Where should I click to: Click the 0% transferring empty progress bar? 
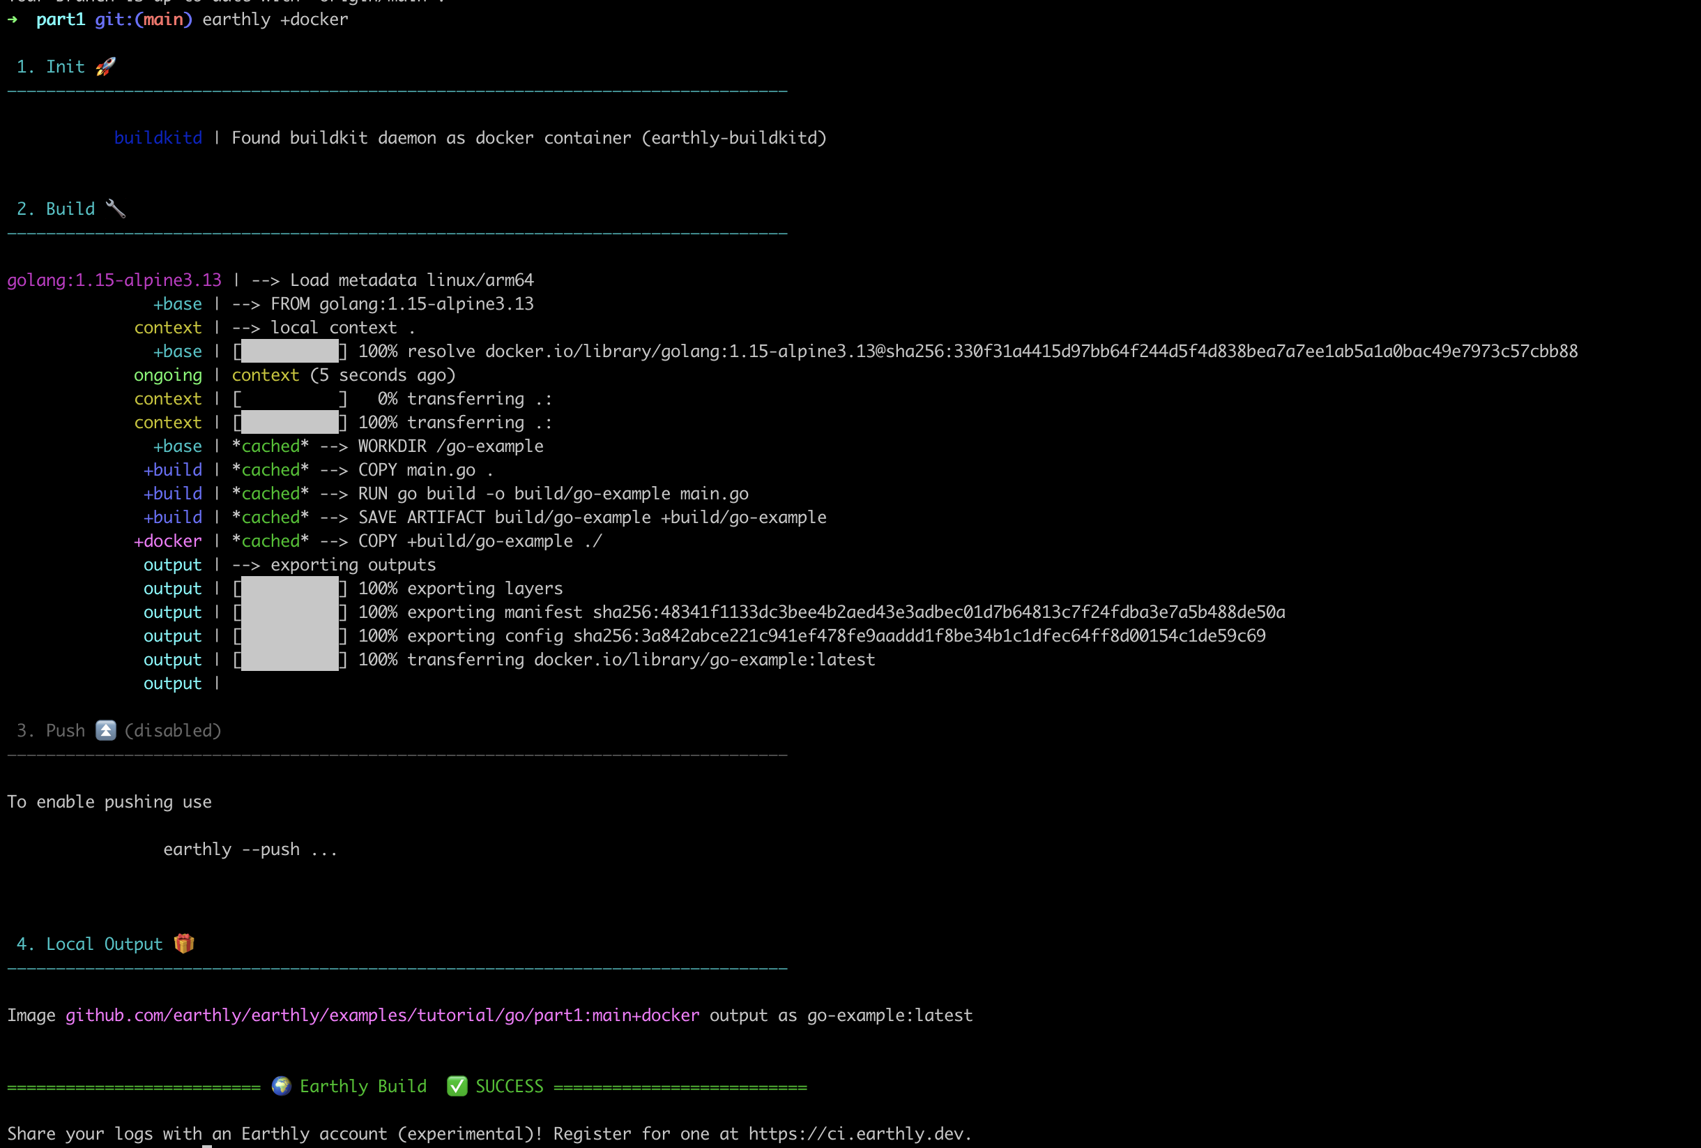(x=291, y=399)
